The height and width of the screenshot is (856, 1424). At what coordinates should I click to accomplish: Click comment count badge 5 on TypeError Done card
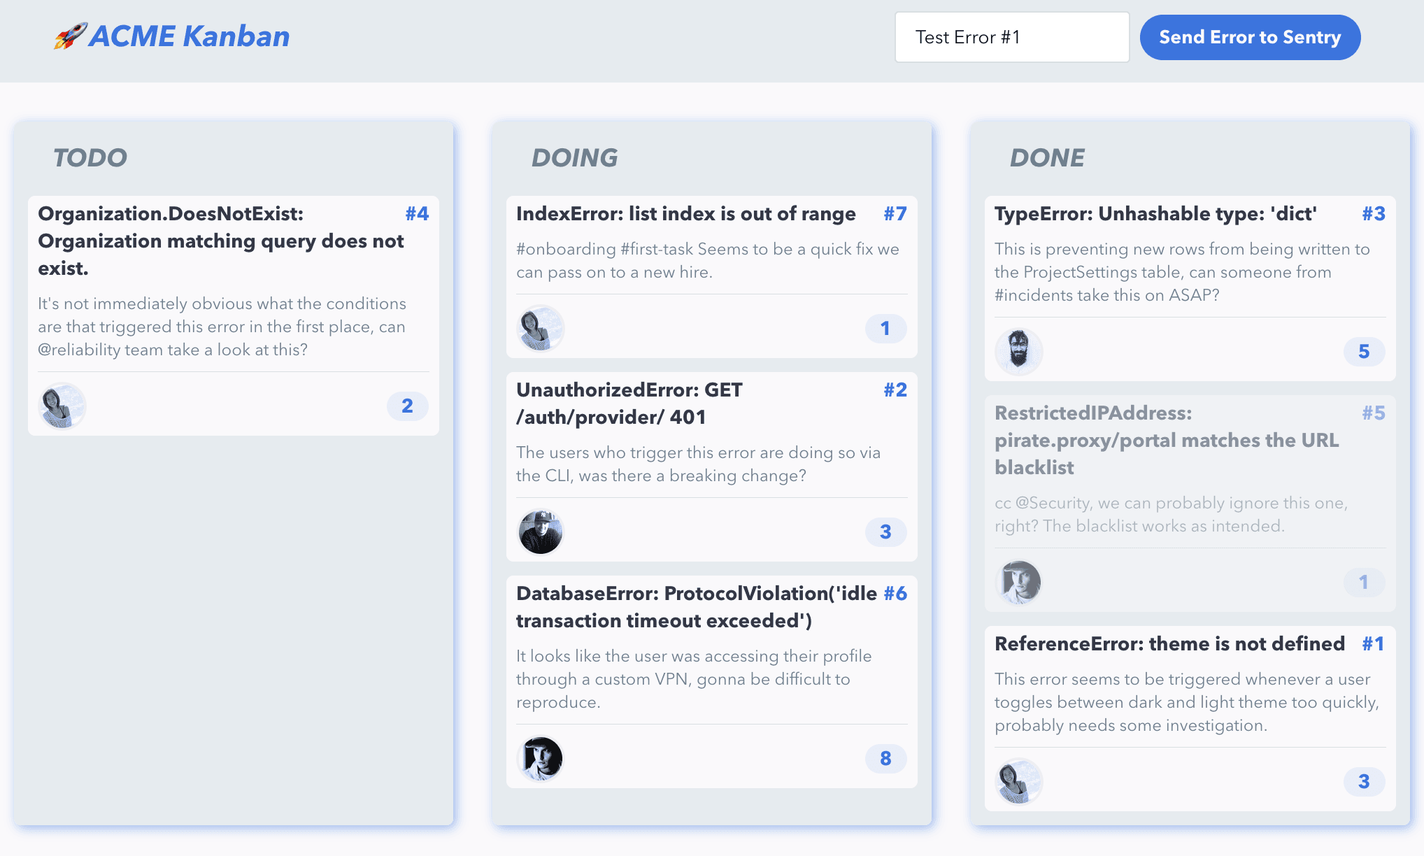click(x=1364, y=352)
